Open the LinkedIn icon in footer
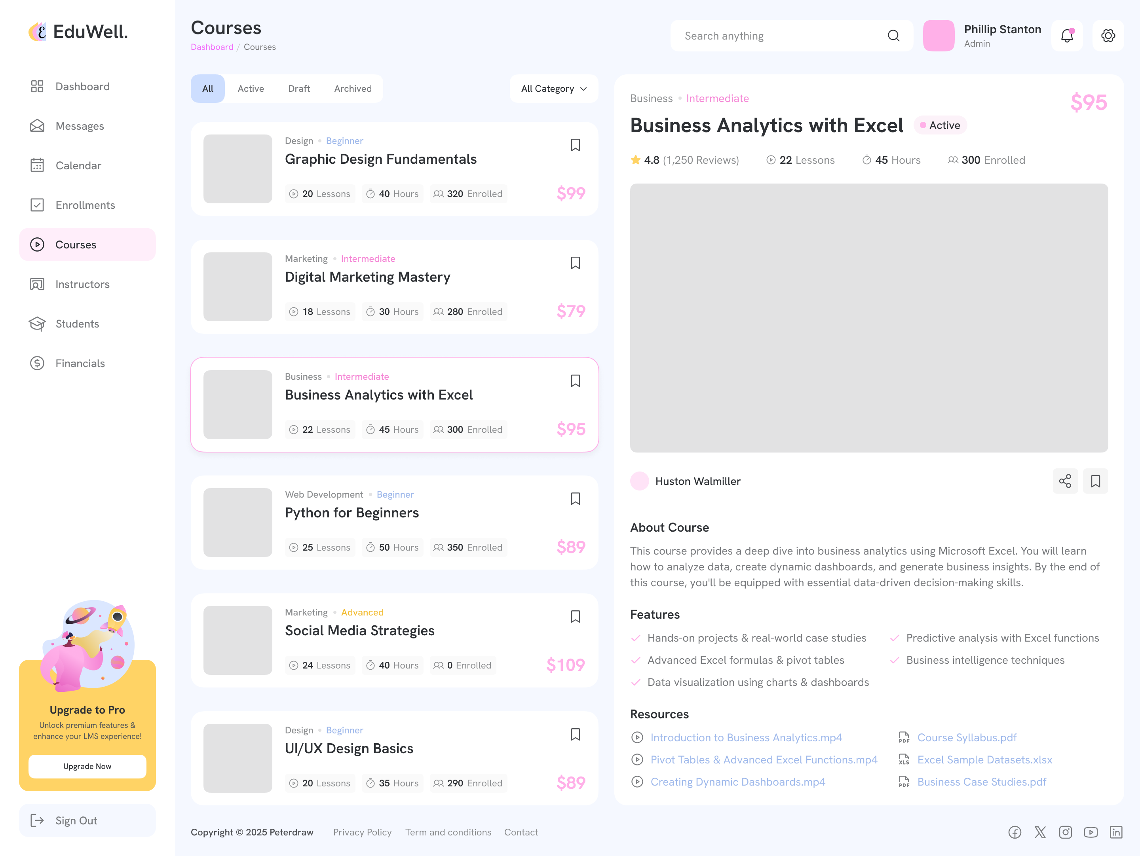 click(x=1116, y=832)
